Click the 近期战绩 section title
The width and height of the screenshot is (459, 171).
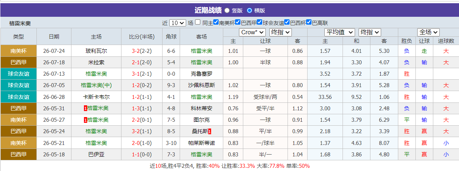point(208,10)
